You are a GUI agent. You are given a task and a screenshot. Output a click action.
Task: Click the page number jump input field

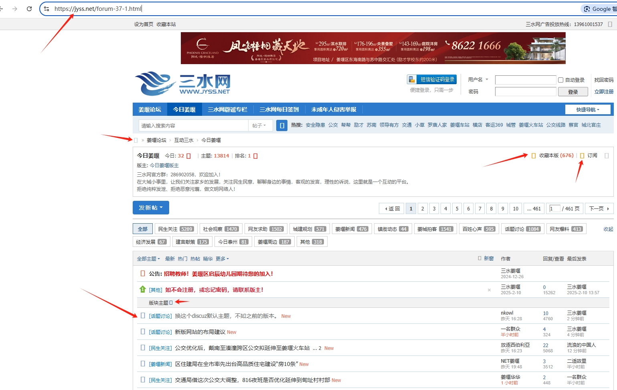pyautogui.click(x=555, y=208)
